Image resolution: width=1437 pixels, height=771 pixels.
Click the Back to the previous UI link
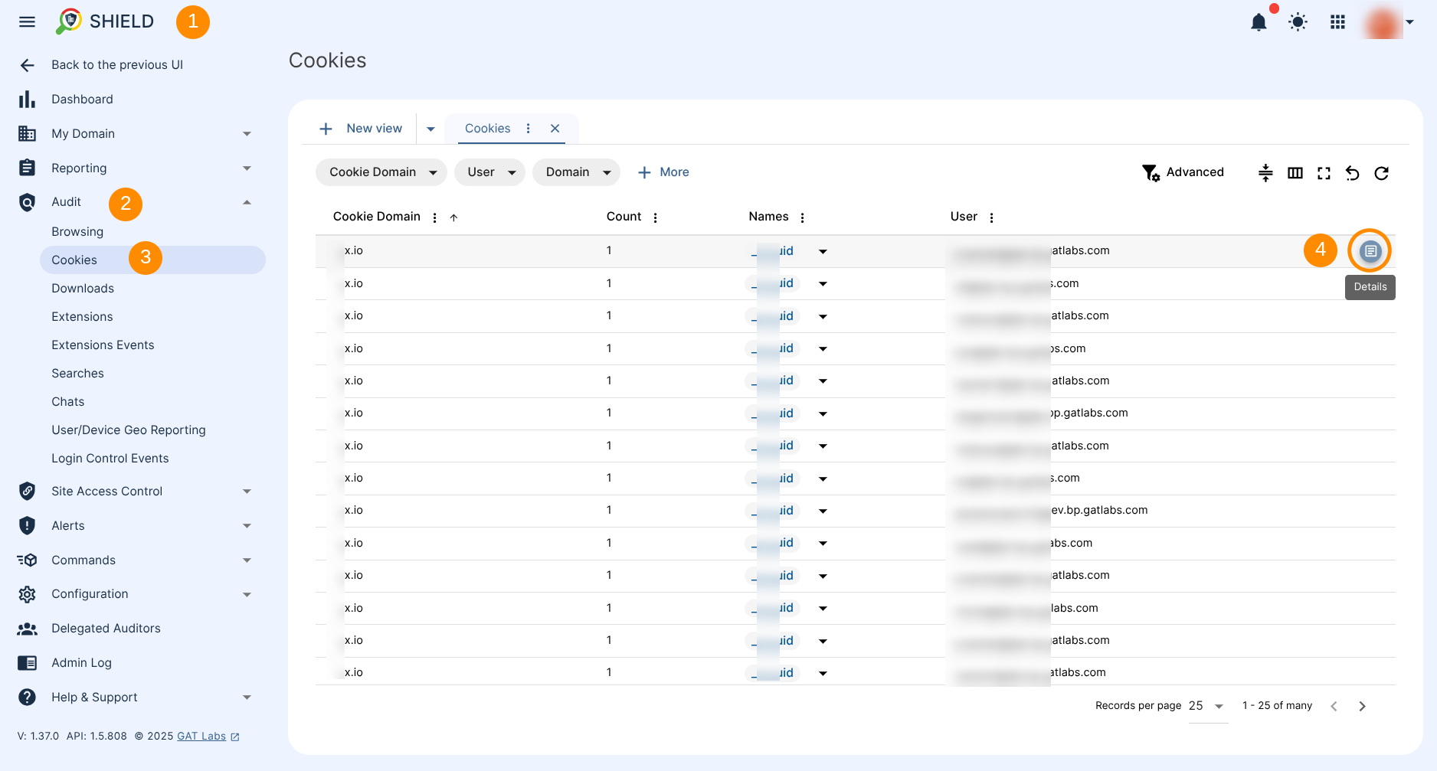point(117,65)
